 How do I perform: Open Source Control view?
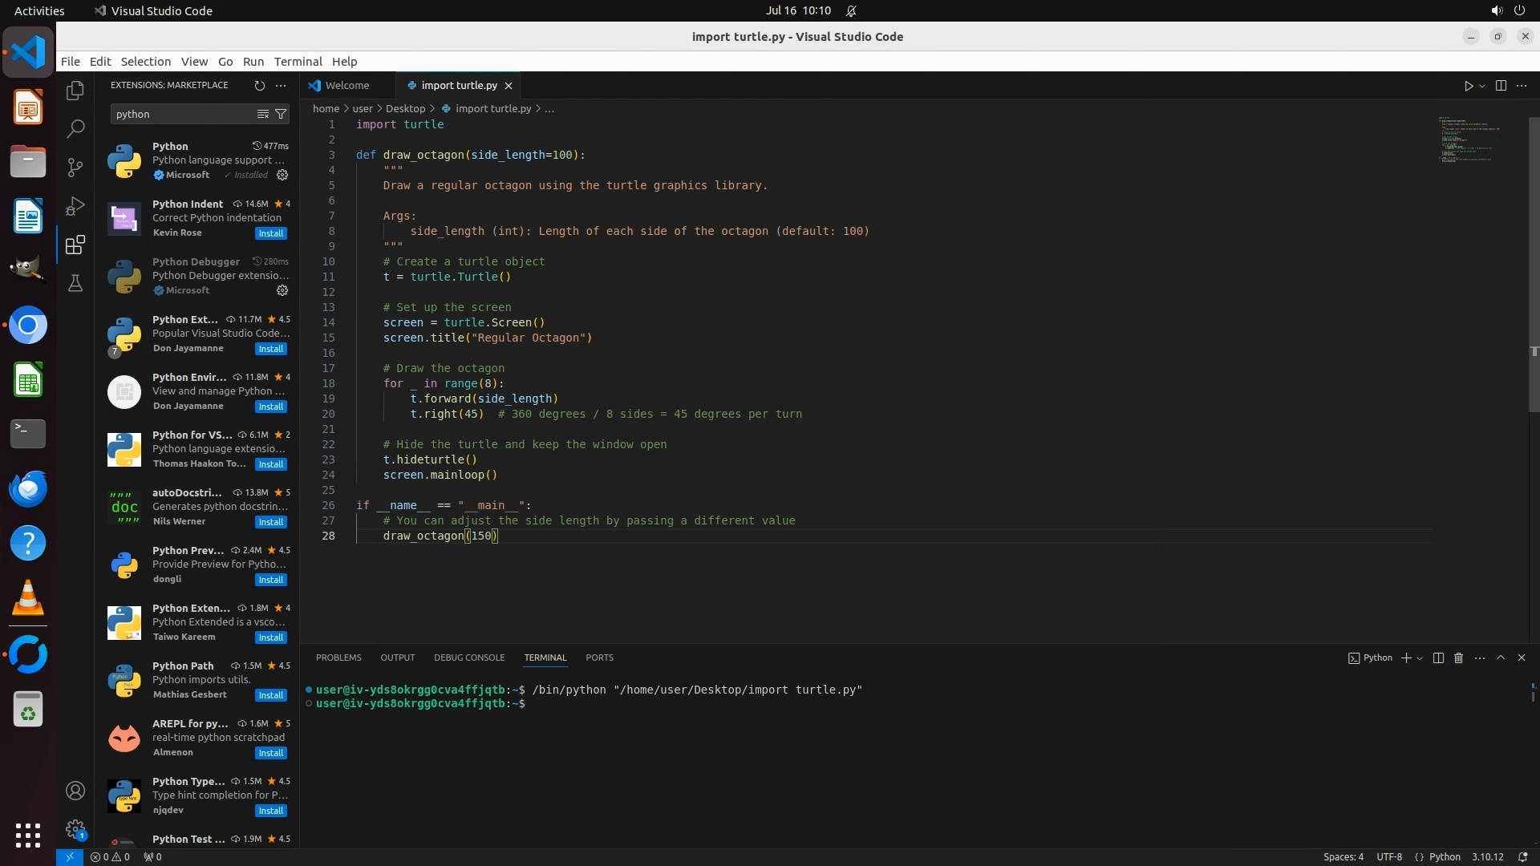click(75, 167)
